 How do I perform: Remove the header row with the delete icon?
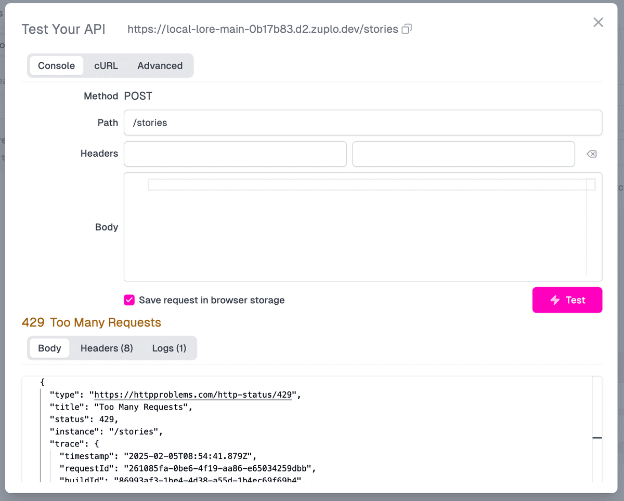(591, 154)
